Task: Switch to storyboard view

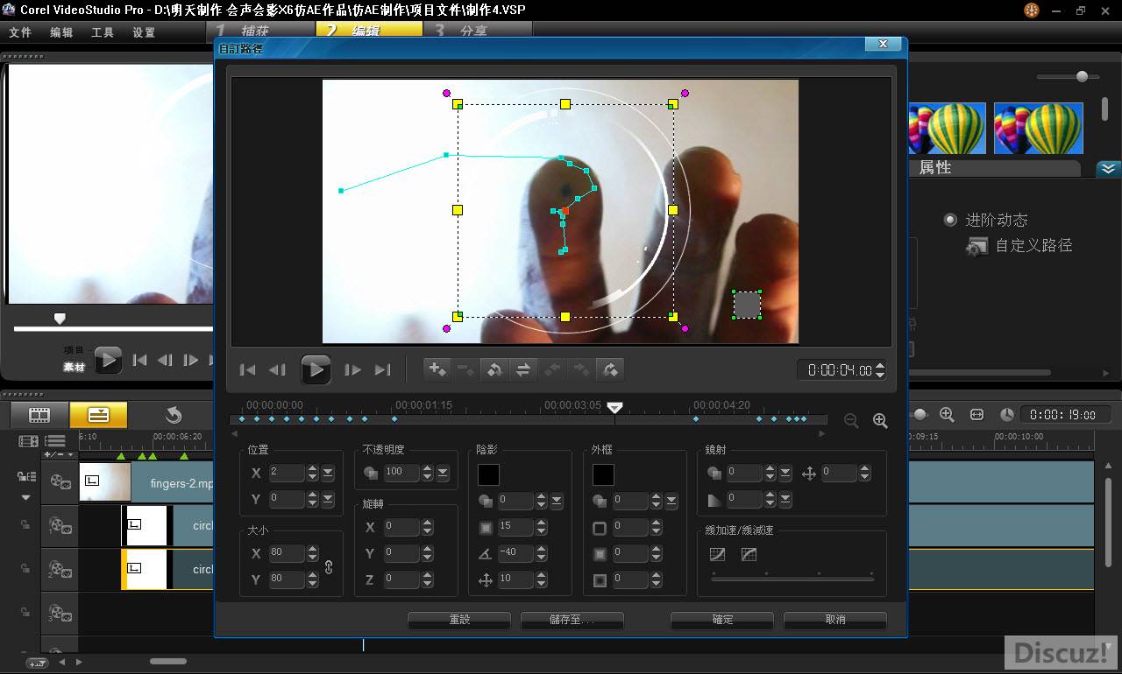Action: coord(39,415)
